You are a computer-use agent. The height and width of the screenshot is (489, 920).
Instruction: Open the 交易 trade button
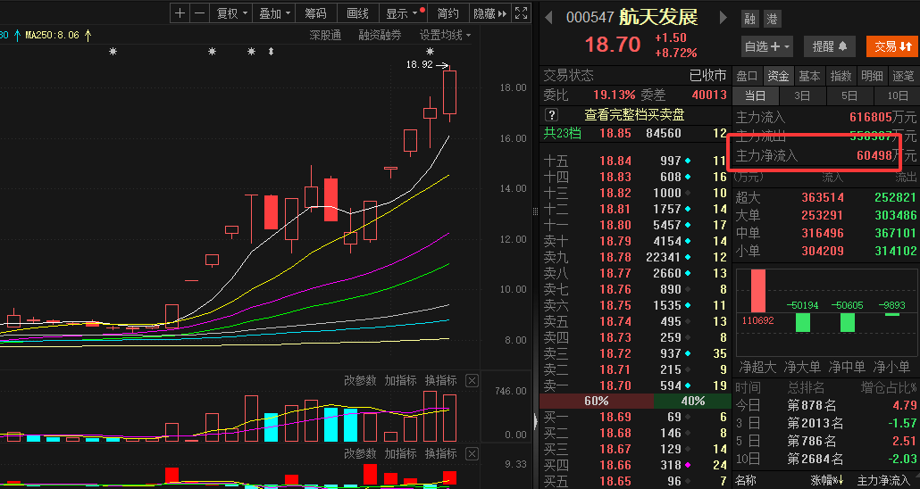click(x=892, y=46)
